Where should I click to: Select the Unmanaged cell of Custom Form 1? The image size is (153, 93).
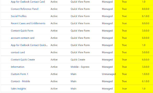pos(109,74)
